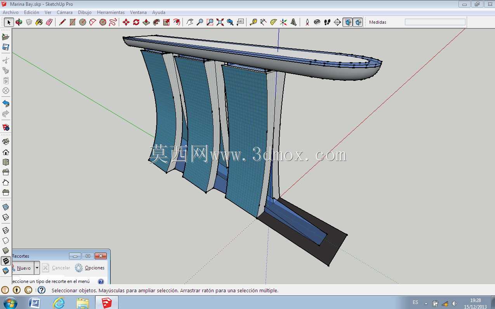Open the Archivo menu

tap(10, 12)
